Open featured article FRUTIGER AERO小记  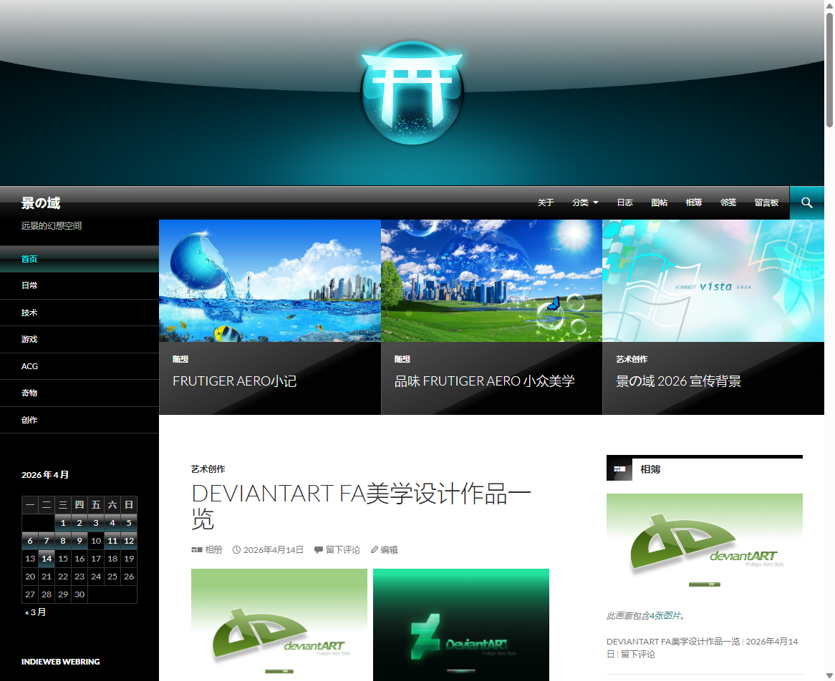(x=234, y=381)
